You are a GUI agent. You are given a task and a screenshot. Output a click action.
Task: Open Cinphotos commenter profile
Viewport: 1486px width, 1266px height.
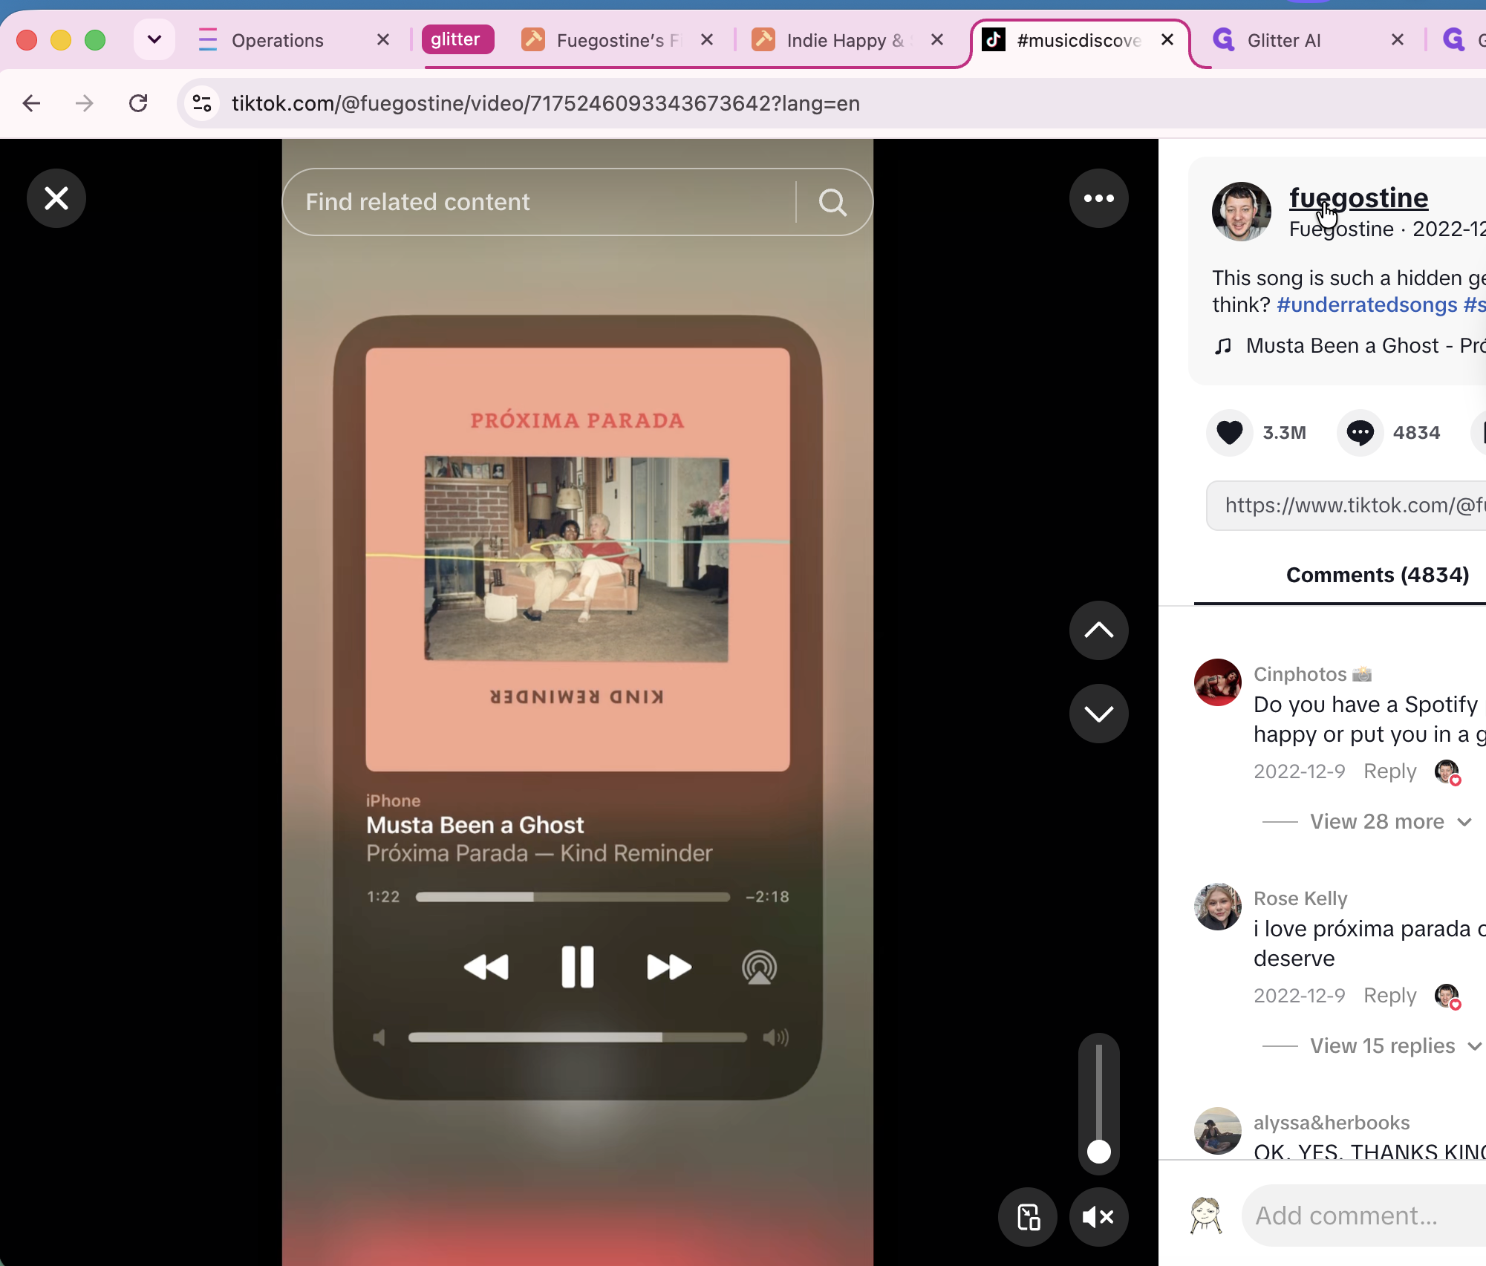pyautogui.click(x=1300, y=673)
